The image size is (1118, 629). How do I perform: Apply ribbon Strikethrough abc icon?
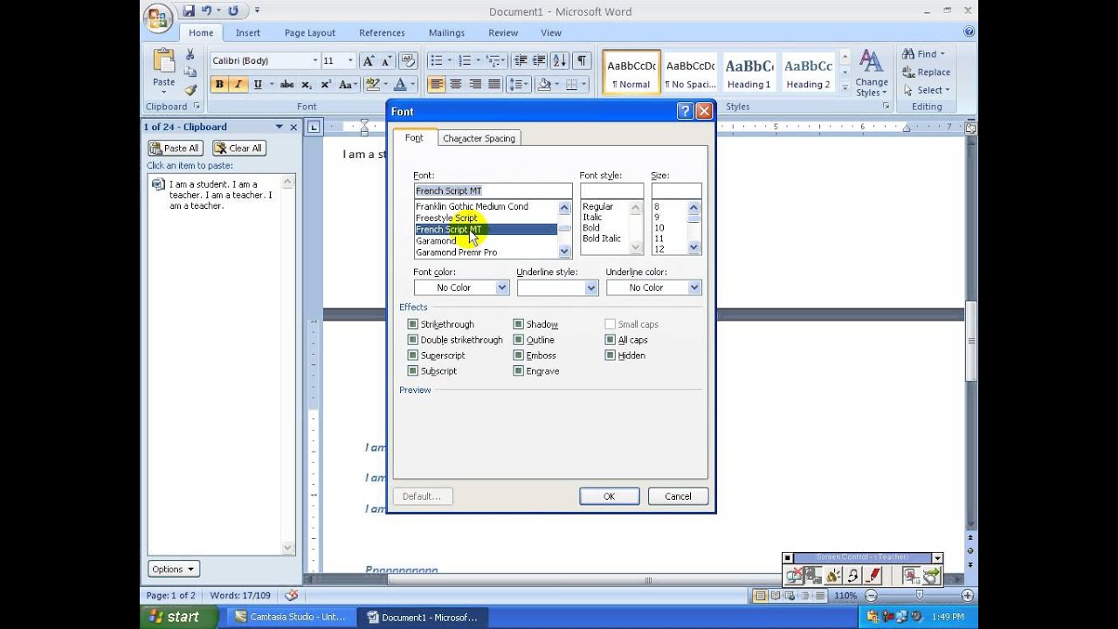tap(286, 85)
